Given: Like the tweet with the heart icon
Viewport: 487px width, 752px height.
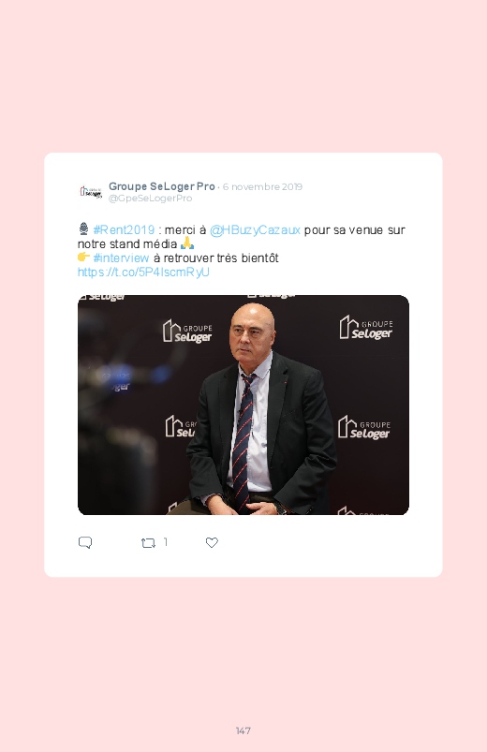Looking at the screenshot, I should click(x=212, y=542).
